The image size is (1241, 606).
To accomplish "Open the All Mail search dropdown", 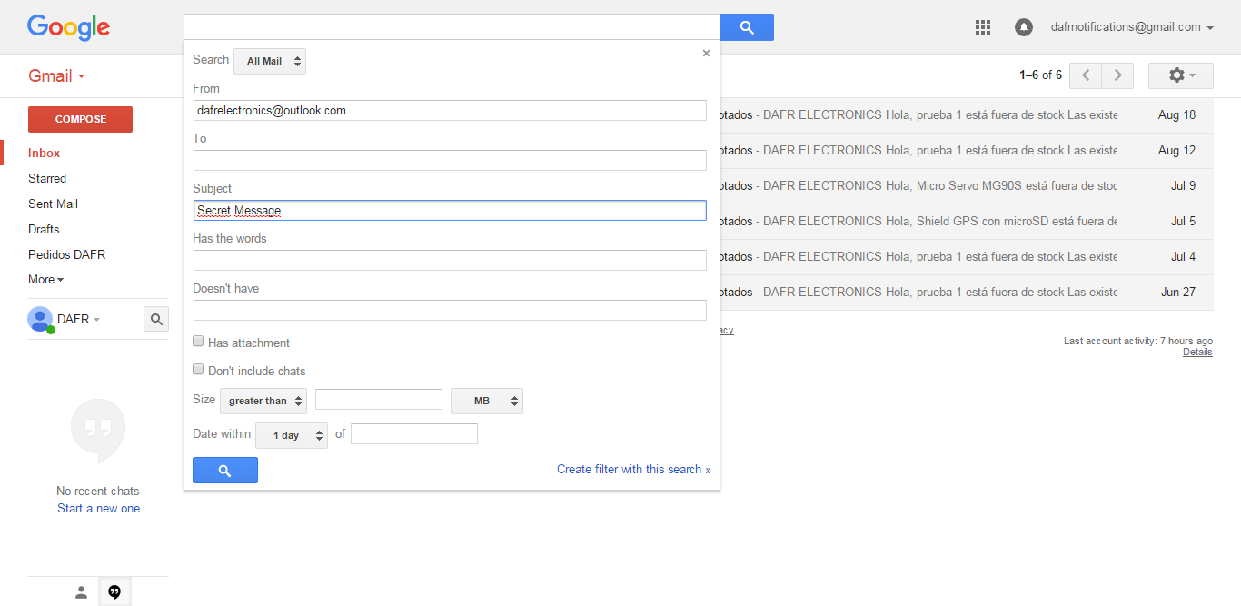I will coord(270,61).
